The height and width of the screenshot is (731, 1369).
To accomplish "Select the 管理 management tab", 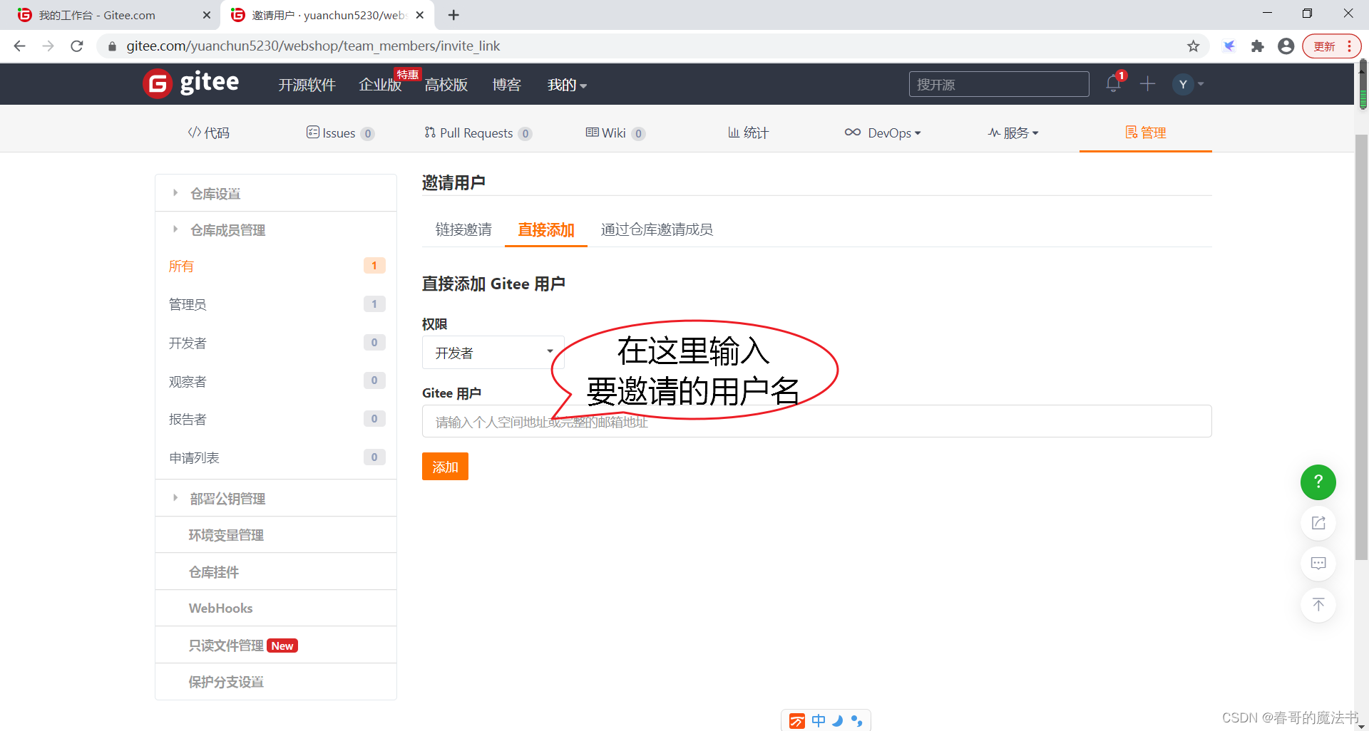I will tap(1146, 133).
